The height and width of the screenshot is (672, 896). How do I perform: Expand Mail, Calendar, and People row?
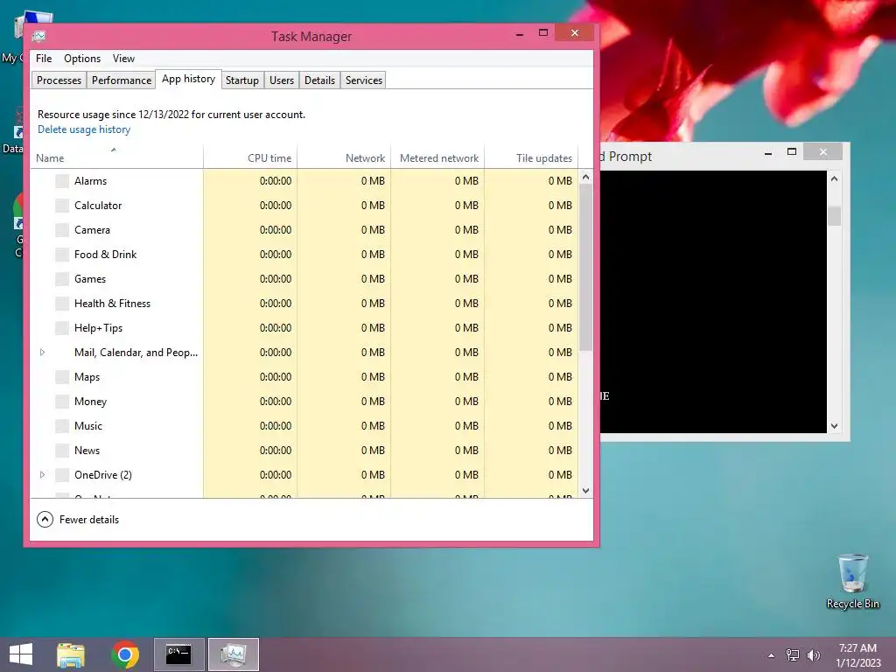42,353
